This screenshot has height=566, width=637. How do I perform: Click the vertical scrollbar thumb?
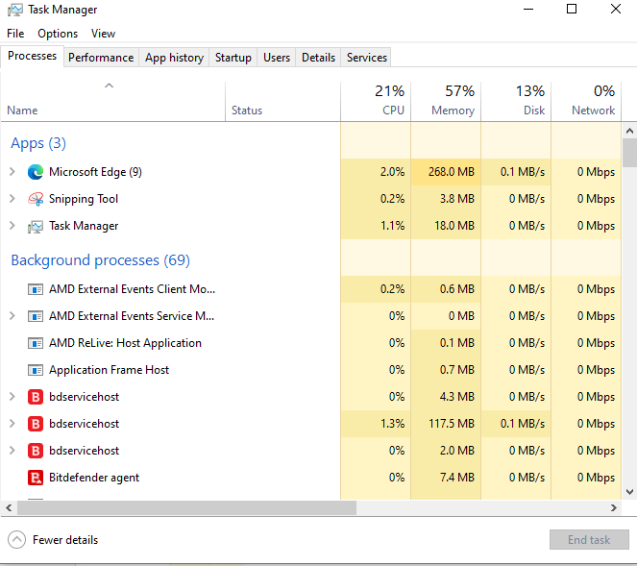pos(629,154)
